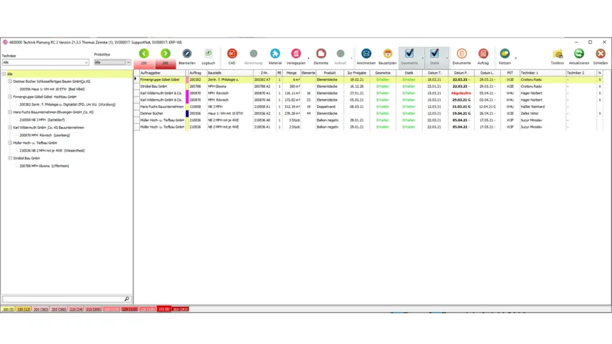Open the Logbuch icon
Viewport: 612px width, 344px height.
coord(208,54)
